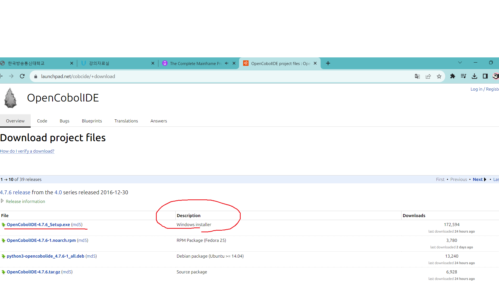Open the Translations tab
Screen dimensions: 499x281
point(126,121)
